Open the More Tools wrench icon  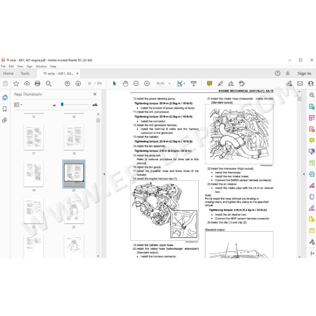point(312,242)
